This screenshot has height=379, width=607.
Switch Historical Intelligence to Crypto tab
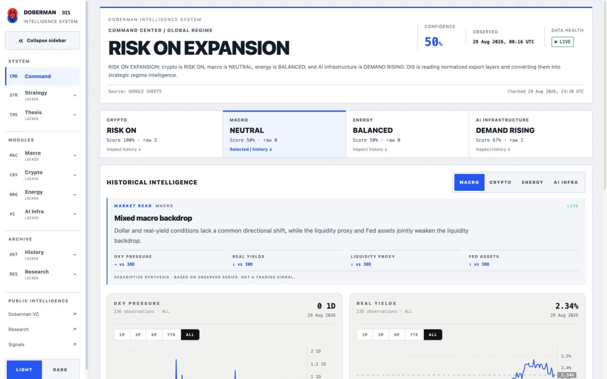pos(500,182)
